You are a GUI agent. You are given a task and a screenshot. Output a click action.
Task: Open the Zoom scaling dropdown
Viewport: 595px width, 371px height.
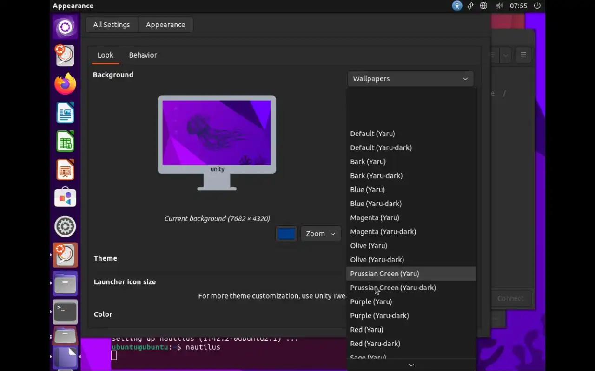(321, 234)
